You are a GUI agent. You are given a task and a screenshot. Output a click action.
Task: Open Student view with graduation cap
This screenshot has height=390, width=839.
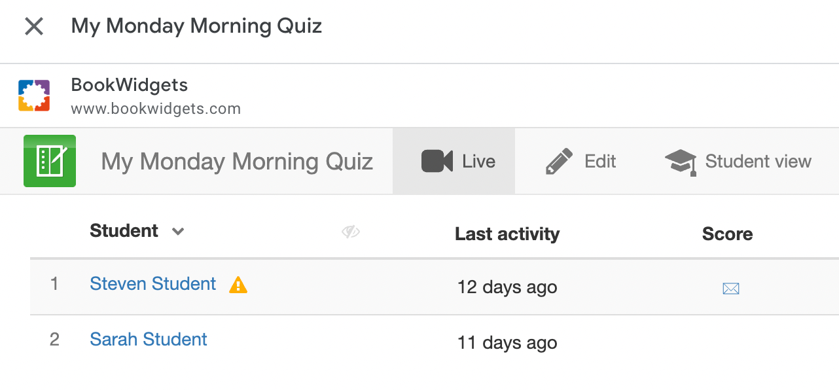[738, 162]
